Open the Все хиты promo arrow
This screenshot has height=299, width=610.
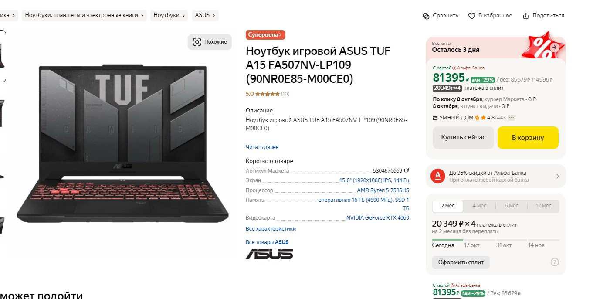554,48
